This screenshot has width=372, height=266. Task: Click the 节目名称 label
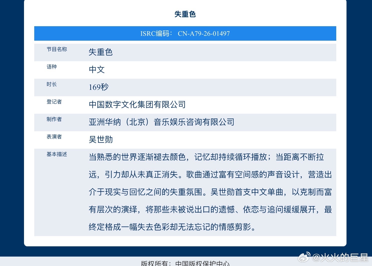pyautogui.click(x=57, y=49)
